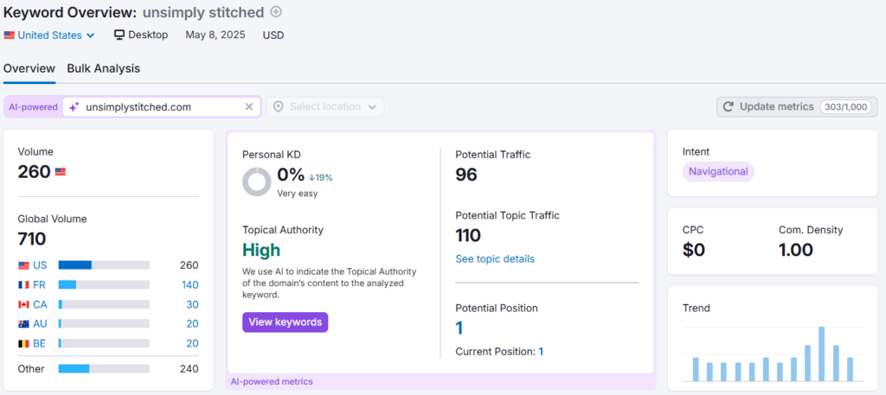Viewport: 886px width, 395px height.
Task: Click the Australia flag in Global Volume
Action: (23, 324)
